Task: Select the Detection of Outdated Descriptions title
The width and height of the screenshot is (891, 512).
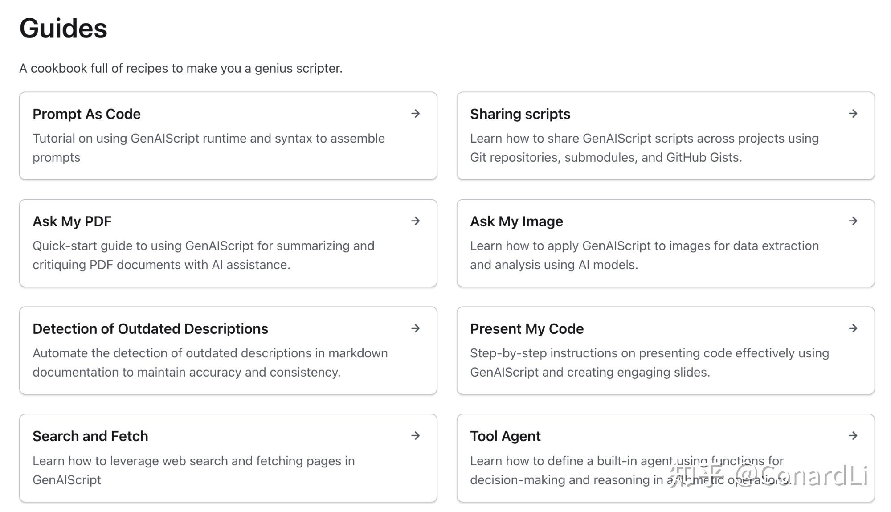Action: [x=150, y=329]
